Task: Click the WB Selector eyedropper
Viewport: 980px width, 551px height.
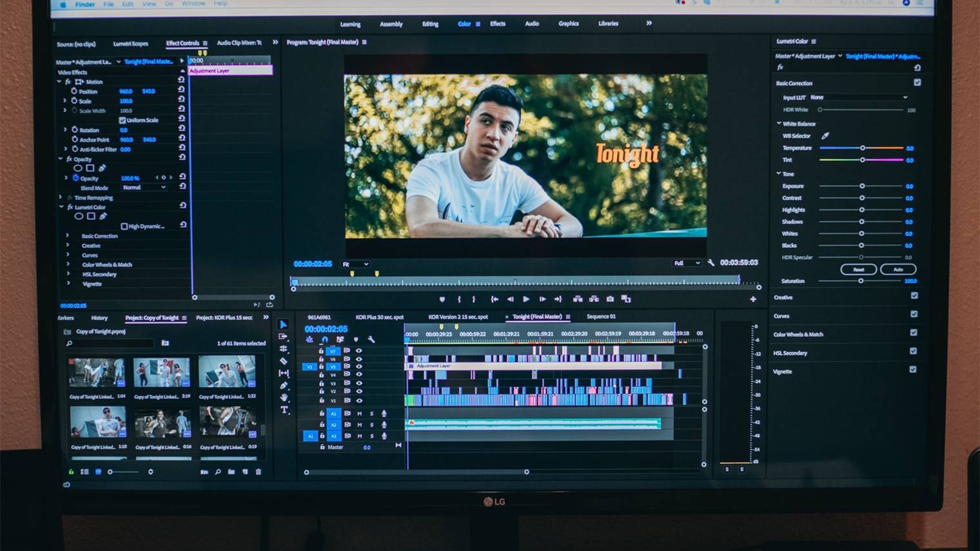Action: coord(825,136)
